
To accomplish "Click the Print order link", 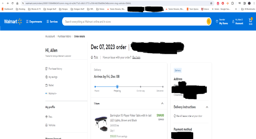I will (96, 57).
